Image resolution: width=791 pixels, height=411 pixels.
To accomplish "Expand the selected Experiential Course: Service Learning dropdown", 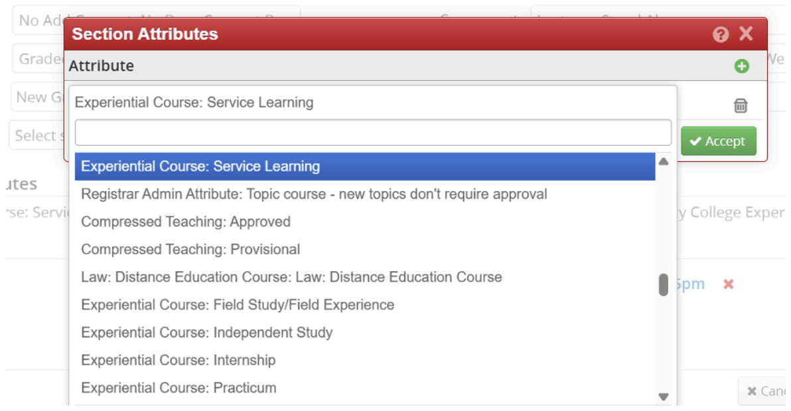I will (372, 103).
